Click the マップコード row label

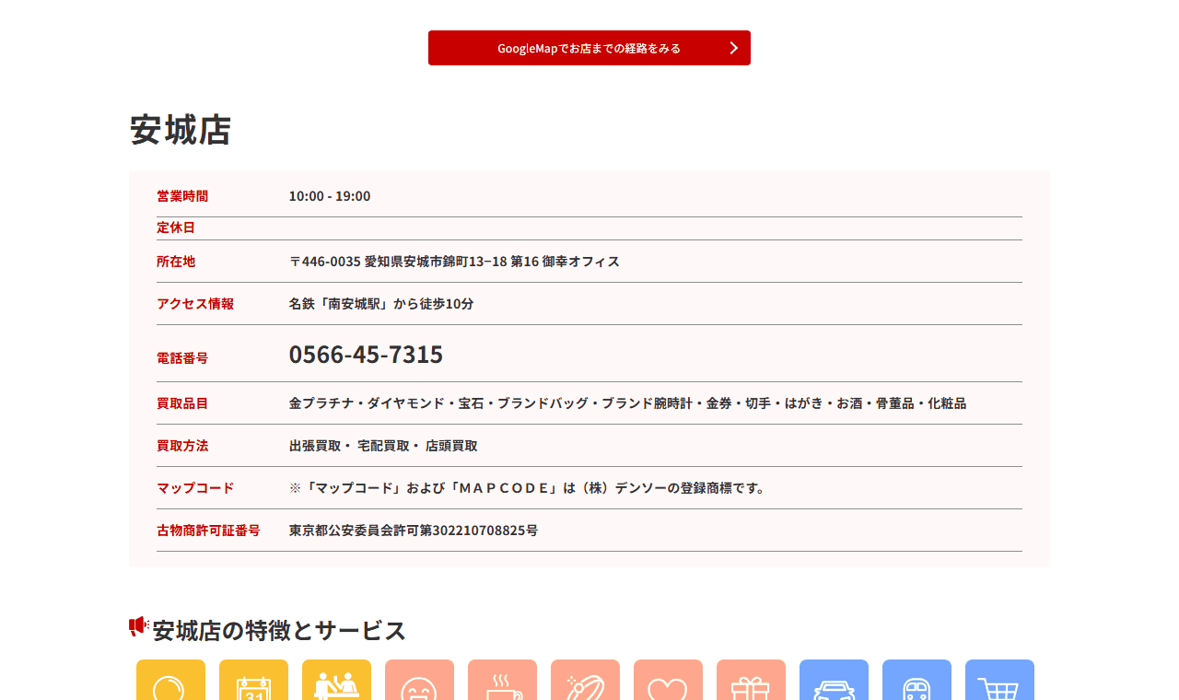point(195,488)
